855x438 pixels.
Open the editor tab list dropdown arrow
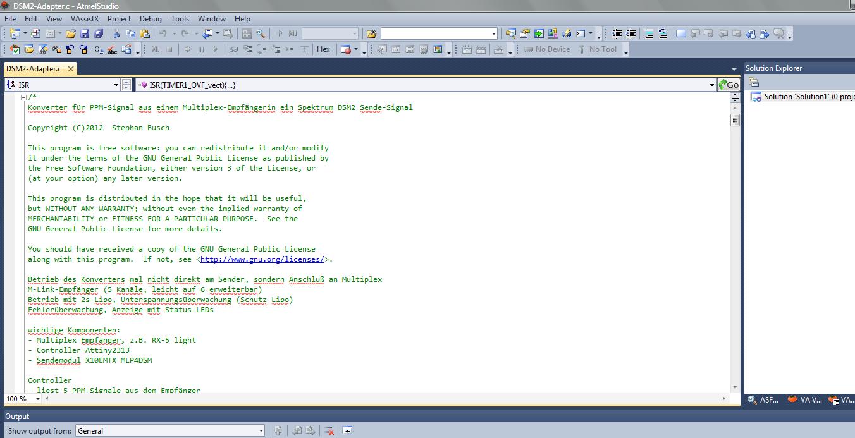point(734,69)
